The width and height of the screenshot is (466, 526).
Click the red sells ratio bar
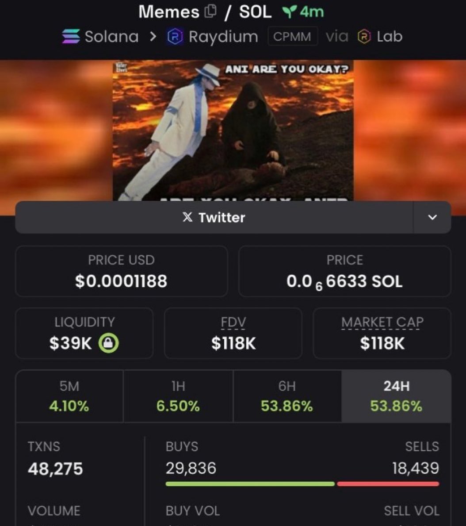coord(388,484)
